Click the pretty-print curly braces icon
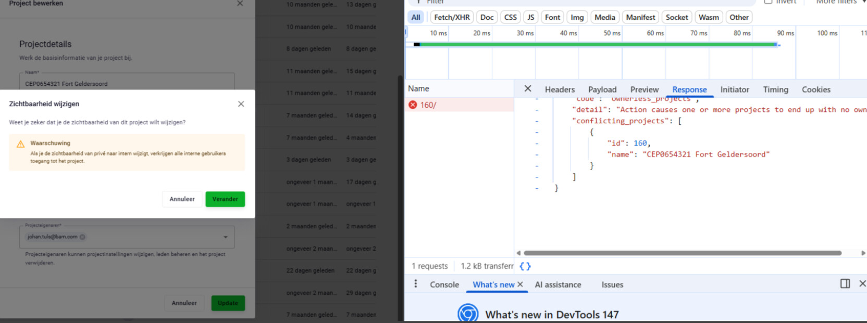This screenshot has width=867, height=323. (x=525, y=266)
